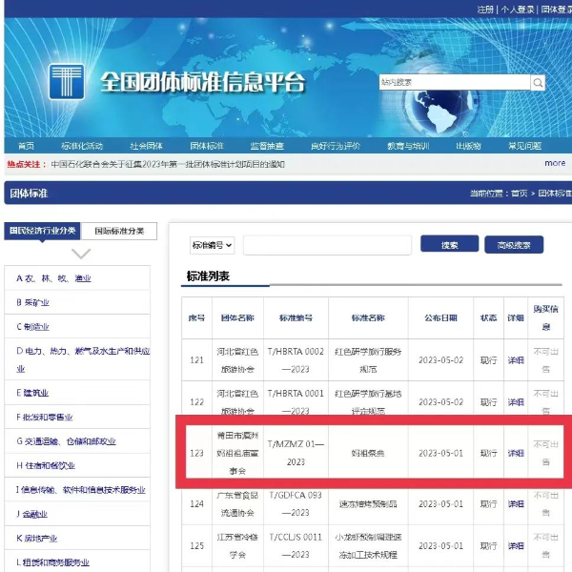Viewport: 572px width, 572px height.
Task: Open 社会团体 menu item
Action: (x=146, y=146)
